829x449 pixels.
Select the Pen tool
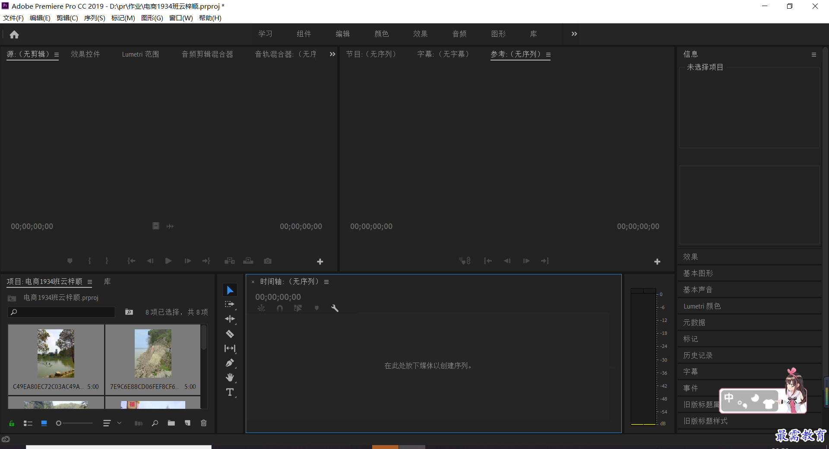click(x=230, y=363)
